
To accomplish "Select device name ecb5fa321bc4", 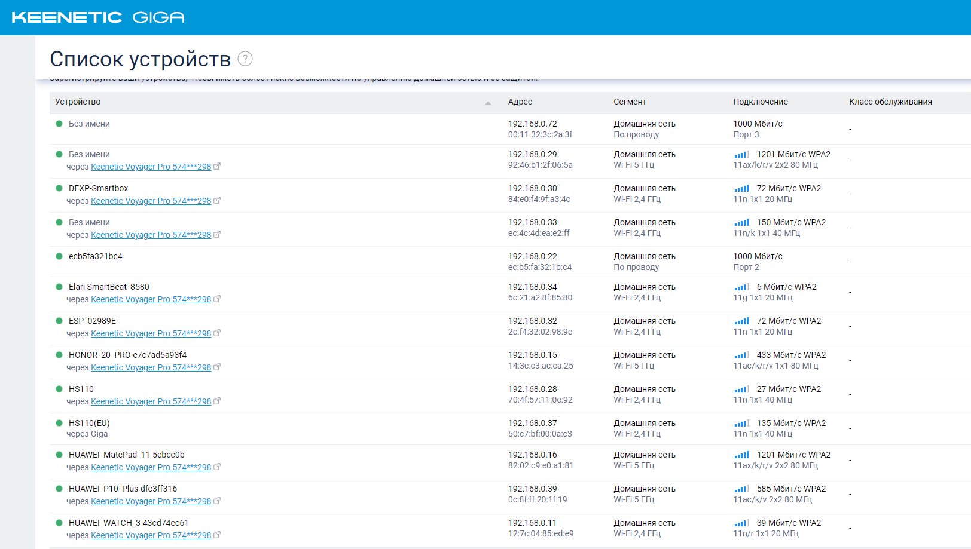I will [96, 256].
